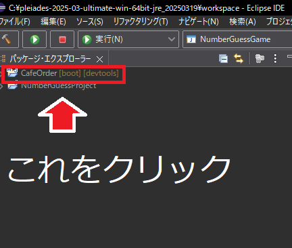Viewport: 292px width, 248px height.
Task: Click the NumberGuessProject folder icon
Action: 12,86
